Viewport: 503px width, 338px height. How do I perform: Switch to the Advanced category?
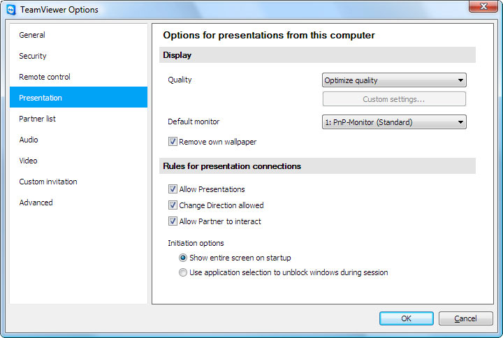36,203
